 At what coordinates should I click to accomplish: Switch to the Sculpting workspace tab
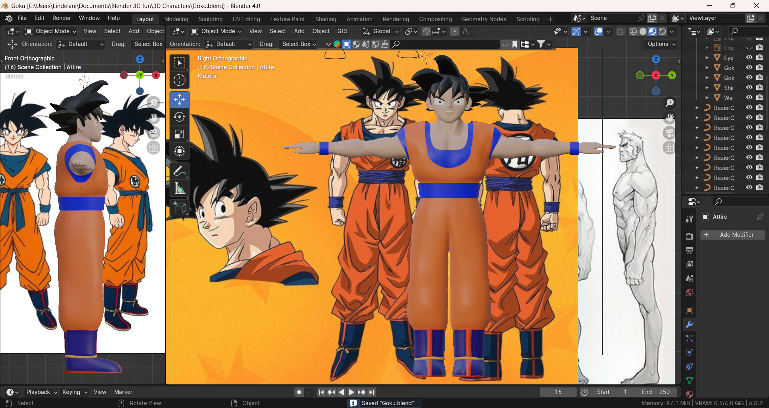(210, 19)
